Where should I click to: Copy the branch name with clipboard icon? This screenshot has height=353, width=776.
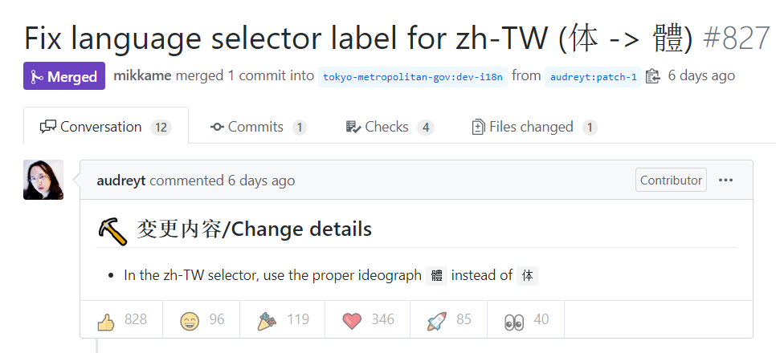click(653, 77)
